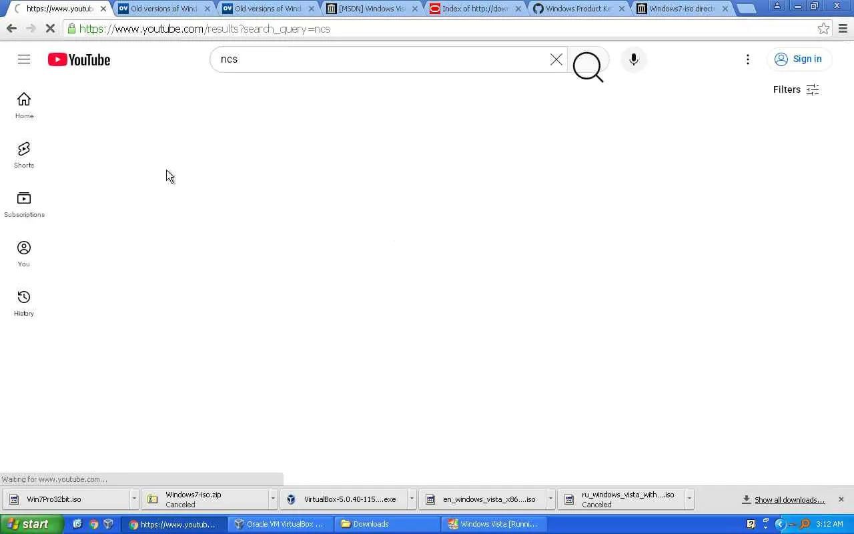
Task: Start voice search with the microphone
Action: pos(634,59)
